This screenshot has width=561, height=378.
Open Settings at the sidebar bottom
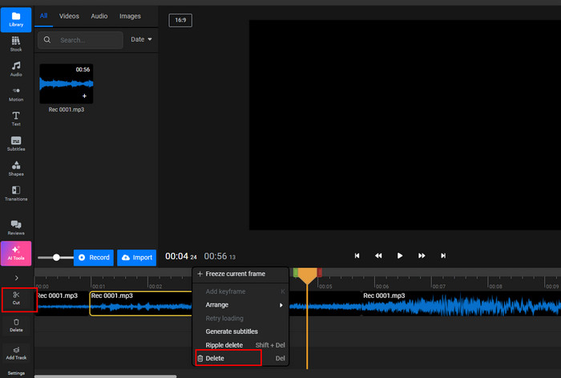[x=16, y=373]
